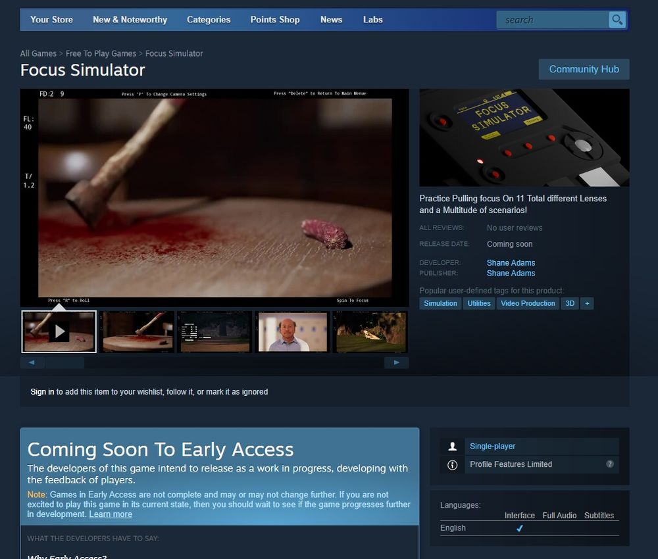Click the main video preview with the axe

[215, 197]
